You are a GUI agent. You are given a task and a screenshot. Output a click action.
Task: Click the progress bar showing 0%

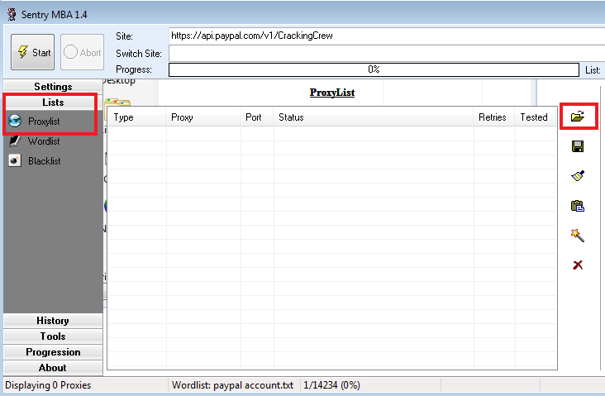[x=374, y=70]
